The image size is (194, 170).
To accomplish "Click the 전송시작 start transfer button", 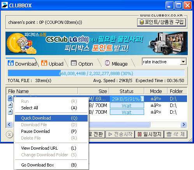I will 120,134.
